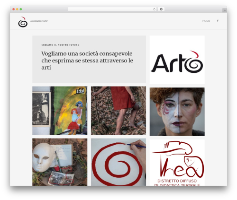Screen dimensions: 237x200
Task: Open the Associazione Arto' site title link
Action: coord(39,21)
